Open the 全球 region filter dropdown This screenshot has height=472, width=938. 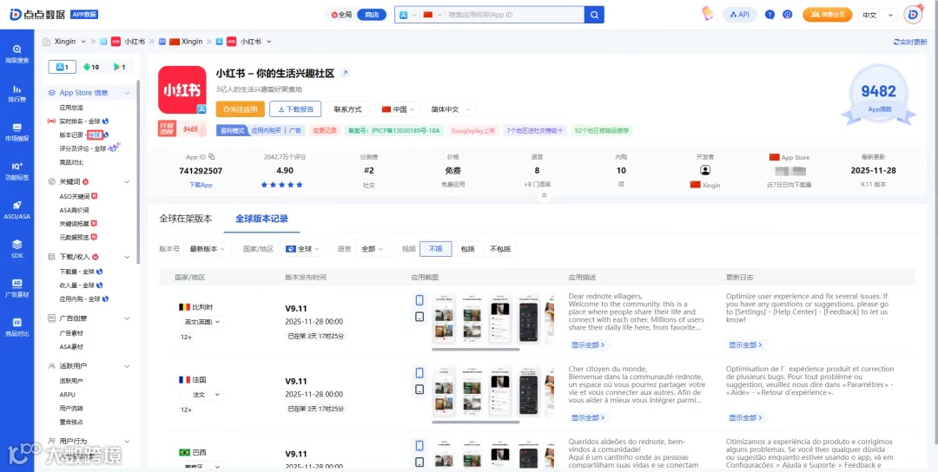(303, 248)
